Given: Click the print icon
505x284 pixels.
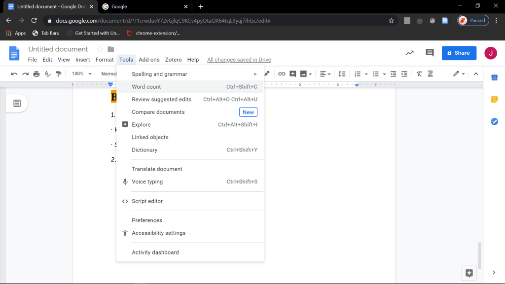Looking at the screenshot, I should click(36, 74).
